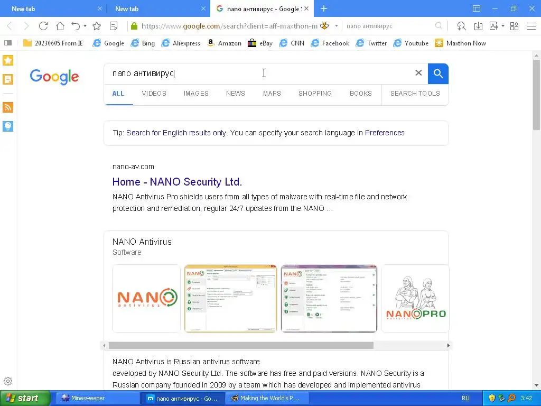Viewport: 541px width, 406px height.
Task: Open the Google bookmark
Action: pos(108,43)
